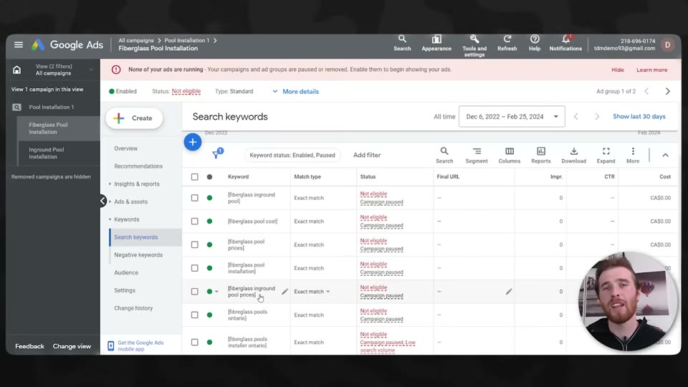Open the filter funnel icon

pos(217,154)
